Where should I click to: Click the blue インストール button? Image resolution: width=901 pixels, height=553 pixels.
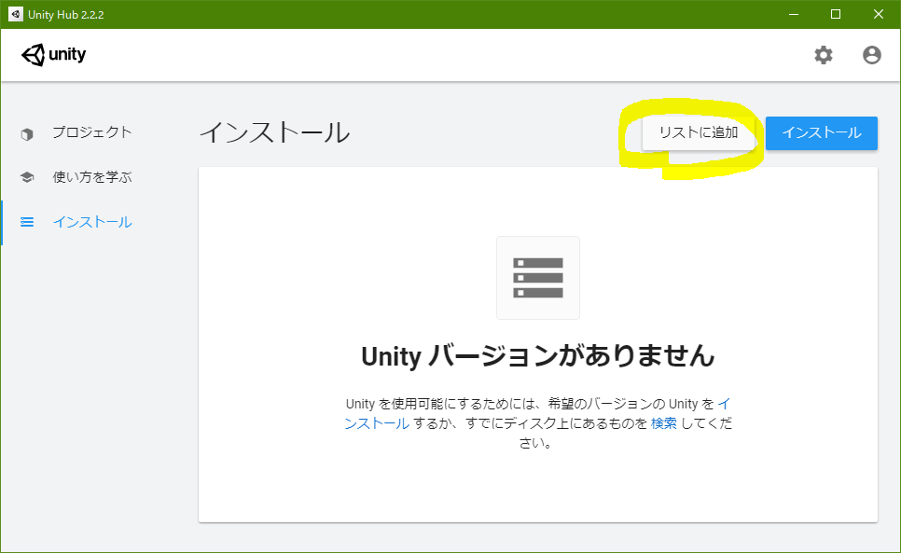822,133
